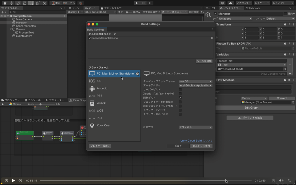The height and width of the screenshot is (185, 296).
Task: Open the Architecture dropdown
Action: tap(195, 86)
